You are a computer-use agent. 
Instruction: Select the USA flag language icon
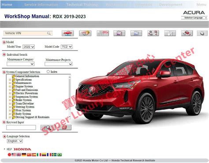point(14,155)
